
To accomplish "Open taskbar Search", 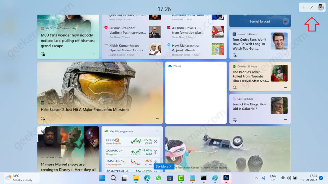I will [113, 178].
